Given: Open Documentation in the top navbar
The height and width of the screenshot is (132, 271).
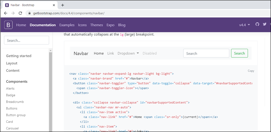Looking at the screenshot, I should [43, 25].
